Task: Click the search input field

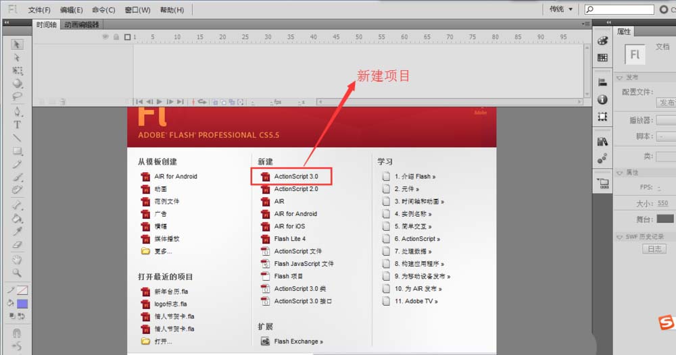Action: pyautogui.click(x=619, y=9)
